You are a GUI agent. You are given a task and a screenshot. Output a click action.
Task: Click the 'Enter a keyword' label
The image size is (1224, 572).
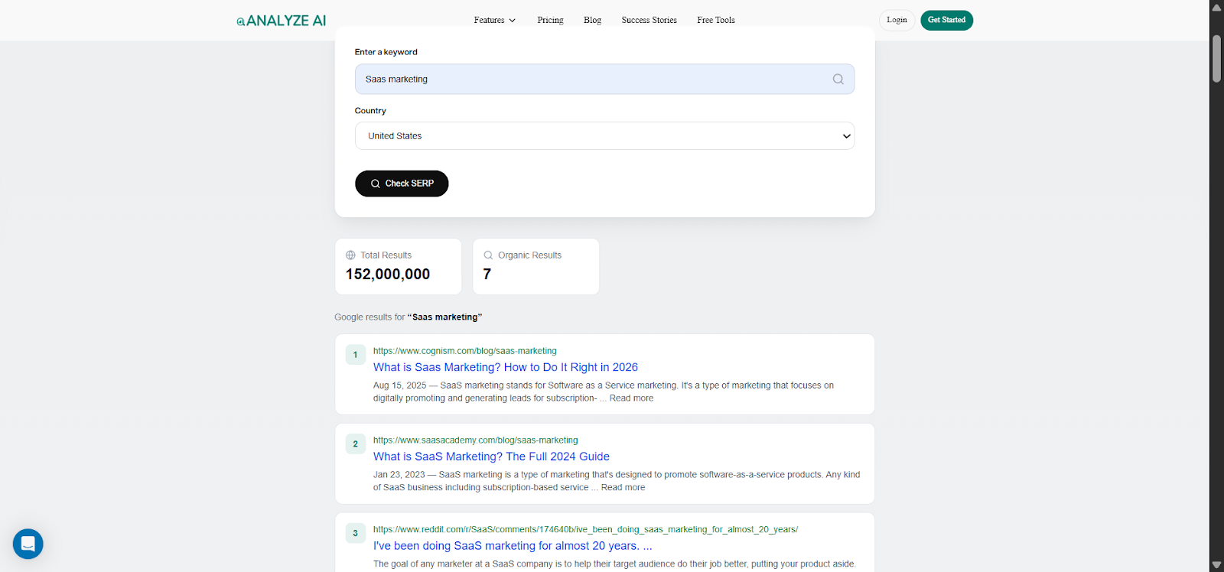[386, 52]
